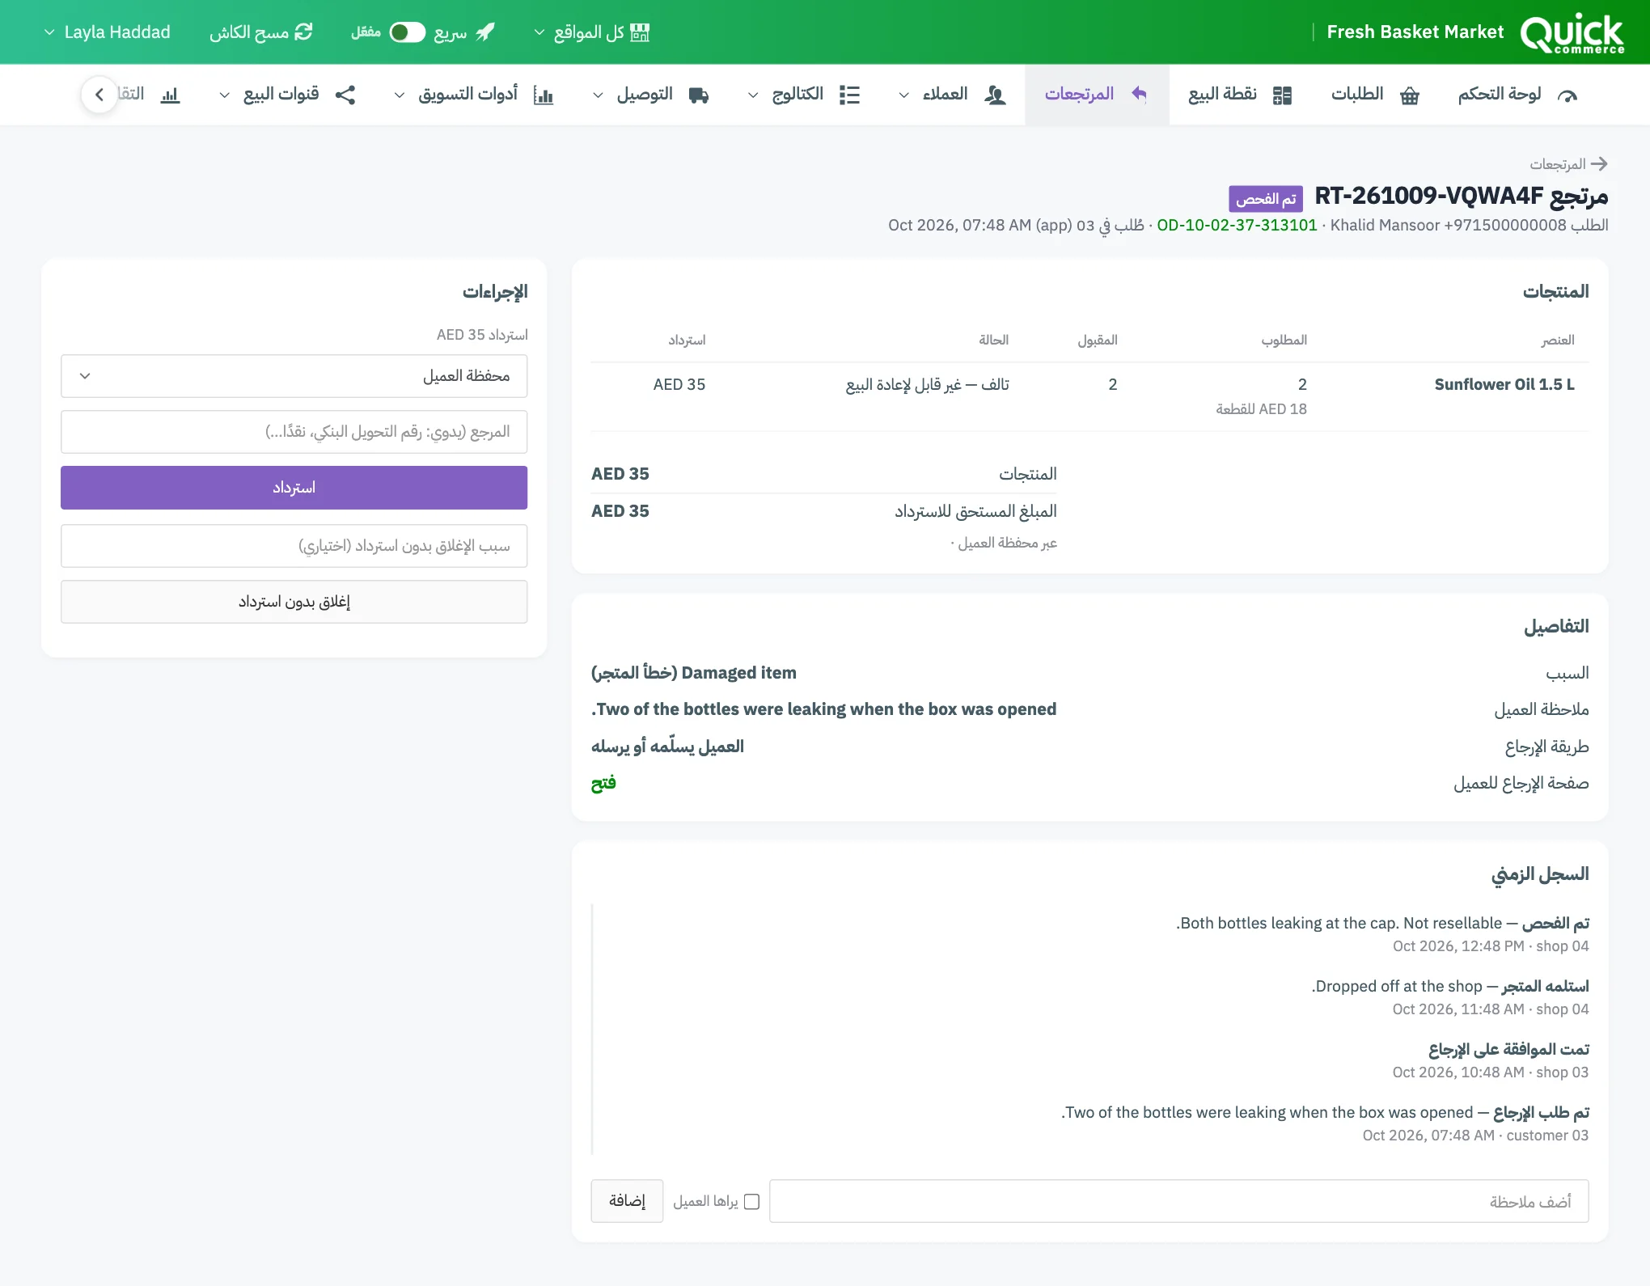Click the dashboard gauge icon

1567,95
